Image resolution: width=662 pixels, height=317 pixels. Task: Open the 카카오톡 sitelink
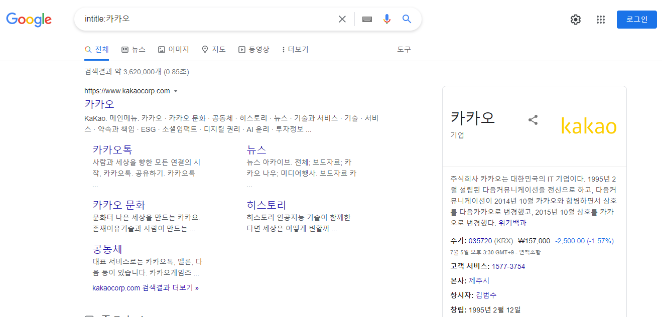(x=112, y=149)
